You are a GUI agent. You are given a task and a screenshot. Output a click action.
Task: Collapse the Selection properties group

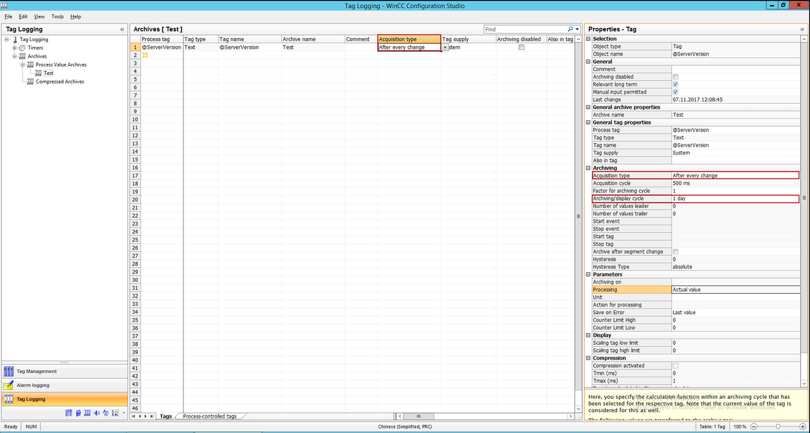588,39
